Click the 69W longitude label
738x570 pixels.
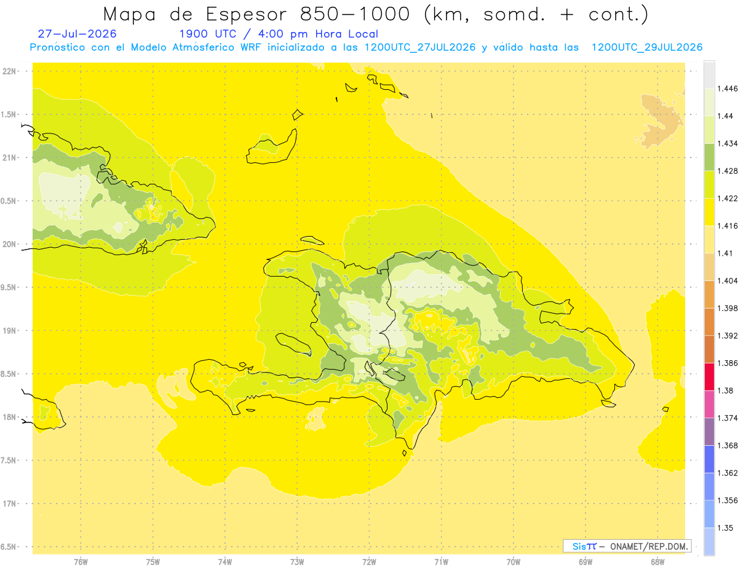[585, 563]
